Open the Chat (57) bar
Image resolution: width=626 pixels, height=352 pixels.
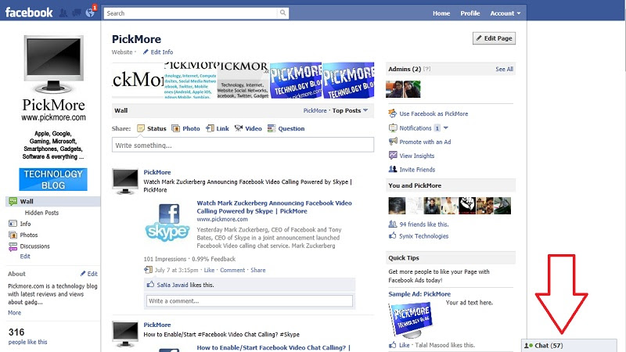(570, 346)
